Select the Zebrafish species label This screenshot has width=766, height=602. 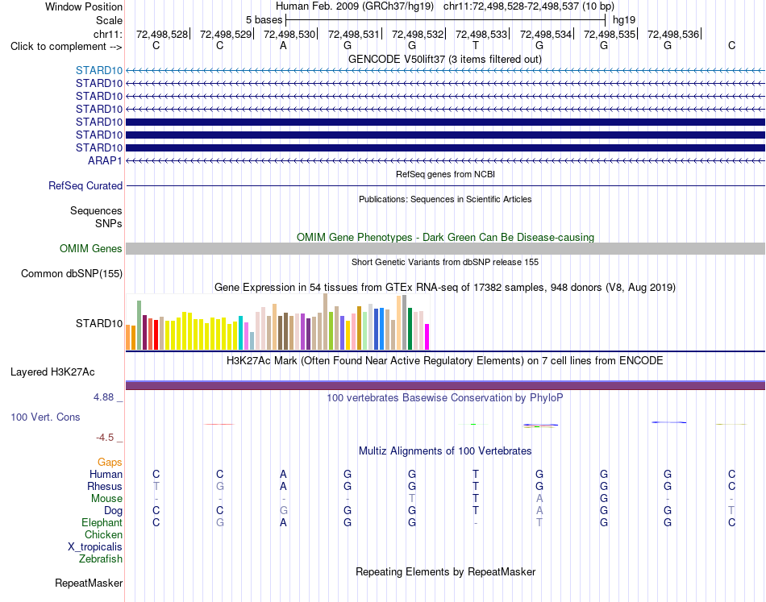(100, 558)
